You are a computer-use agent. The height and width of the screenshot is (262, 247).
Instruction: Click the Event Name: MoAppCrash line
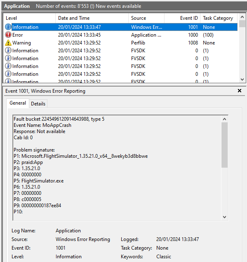tap(42, 125)
